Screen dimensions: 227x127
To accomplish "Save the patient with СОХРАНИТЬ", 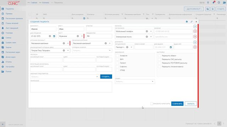I will tap(177, 104).
